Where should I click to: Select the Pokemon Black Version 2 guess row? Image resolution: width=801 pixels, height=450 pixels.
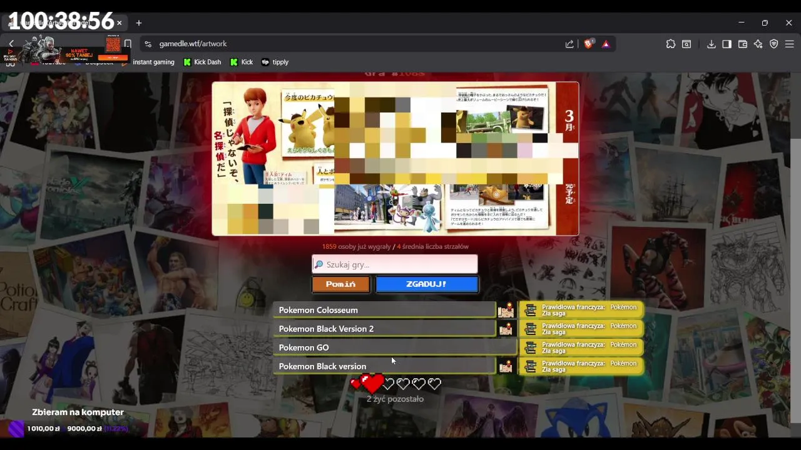[x=384, y=329]
